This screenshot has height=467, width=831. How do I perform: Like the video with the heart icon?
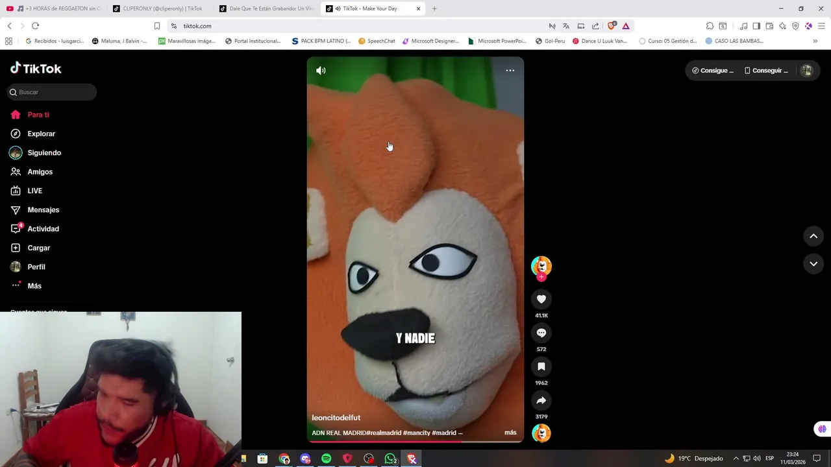coord(541,299)
